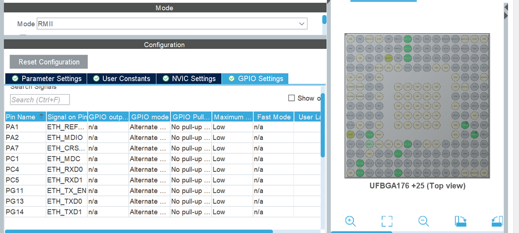Click the ETH_TXD0 signal cell
This screenshot has height=233, width=519.
coord(67,201)
